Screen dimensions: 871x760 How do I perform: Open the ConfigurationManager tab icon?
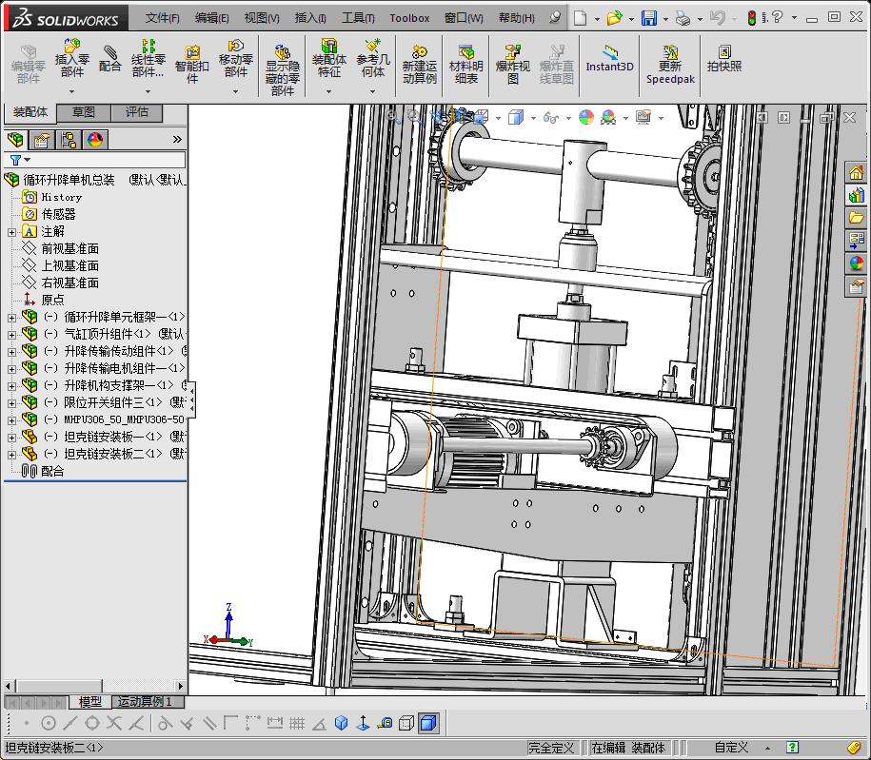(x=69, y=140)
